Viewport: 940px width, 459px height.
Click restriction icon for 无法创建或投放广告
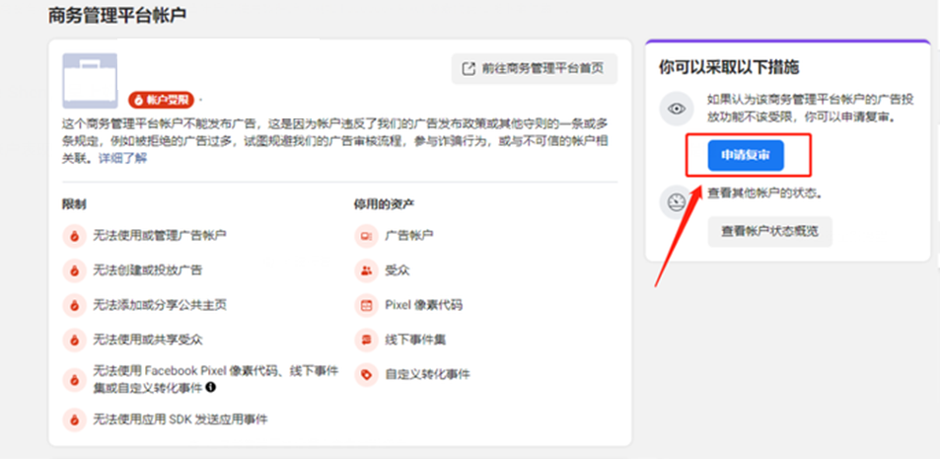click(x=74, y=270)
